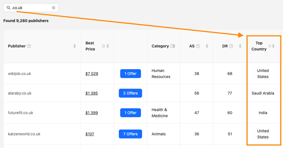The image size is (283, 148).
Task: Open 2 Offers for alaraby.co.uk
Action: coord(130,93)
